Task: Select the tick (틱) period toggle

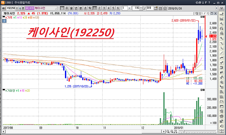Action: pos(90,8)
